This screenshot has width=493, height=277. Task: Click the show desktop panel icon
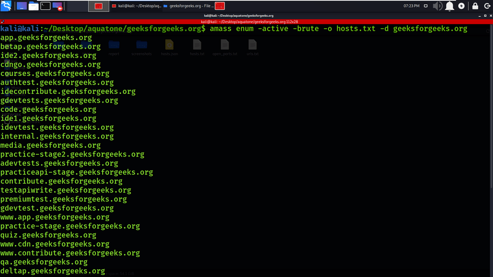(x=22, y=6)
